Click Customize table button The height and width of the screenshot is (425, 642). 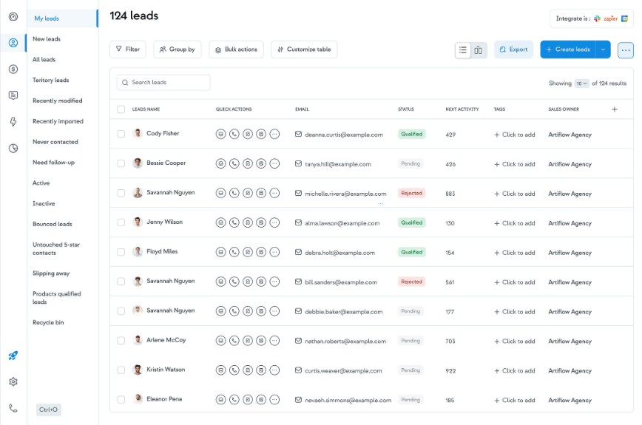pos(304,50)
